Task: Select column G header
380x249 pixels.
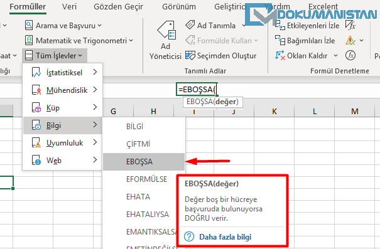Action: click(x=113, y=111)
